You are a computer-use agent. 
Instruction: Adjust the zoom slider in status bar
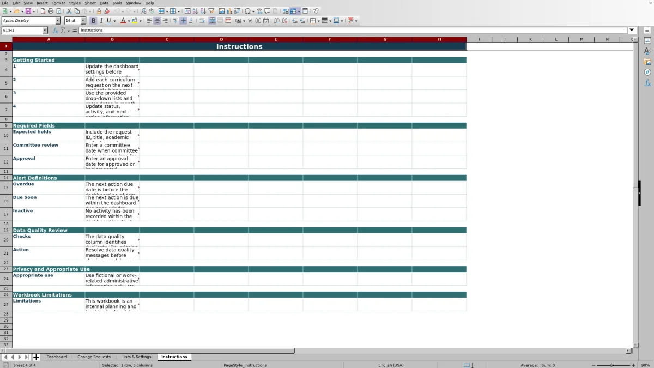pos(613,365)
